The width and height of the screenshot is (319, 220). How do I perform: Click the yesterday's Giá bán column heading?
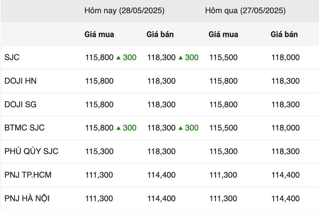[x=284, y=34]
